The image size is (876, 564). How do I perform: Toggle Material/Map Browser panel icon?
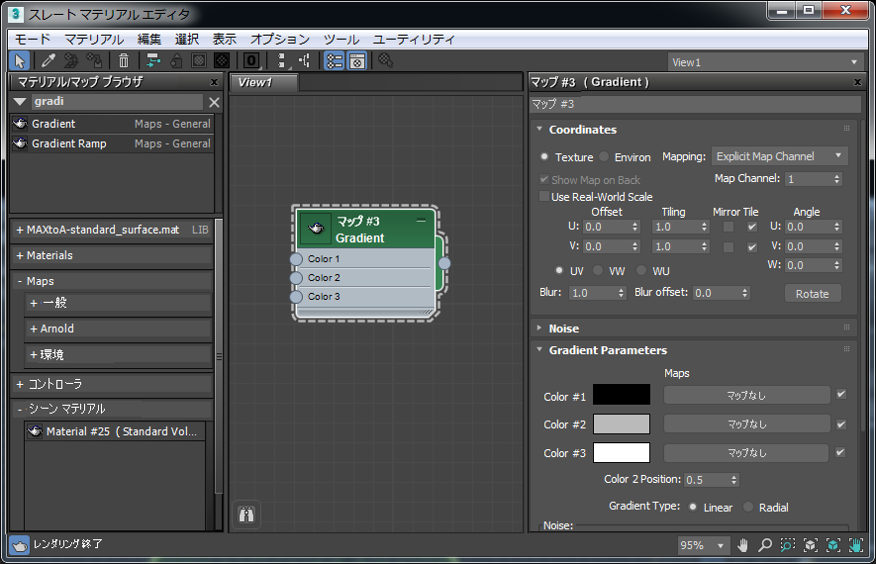click(335, 60)
